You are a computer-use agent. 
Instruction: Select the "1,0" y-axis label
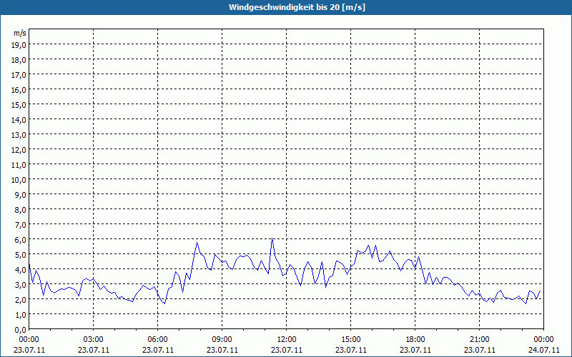click(20, 315)
